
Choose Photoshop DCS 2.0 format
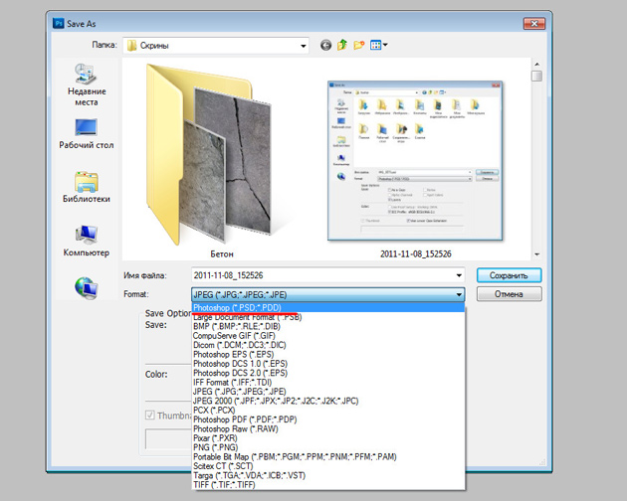point(327,373)
